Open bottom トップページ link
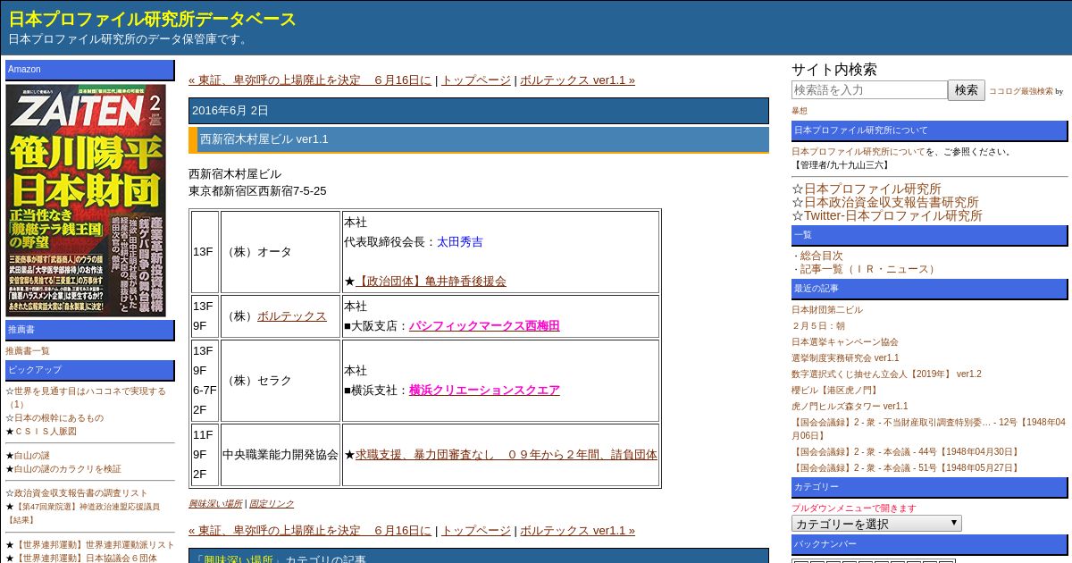 476,530
